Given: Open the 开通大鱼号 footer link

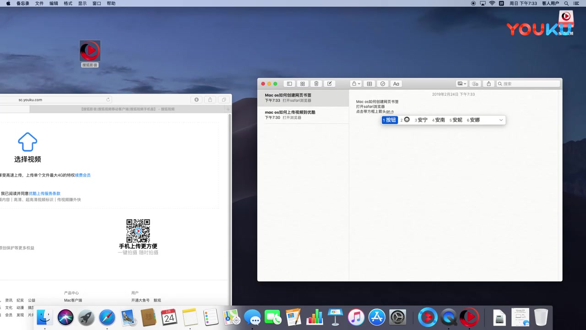Looking at the screenshot, I should point(141,301).
